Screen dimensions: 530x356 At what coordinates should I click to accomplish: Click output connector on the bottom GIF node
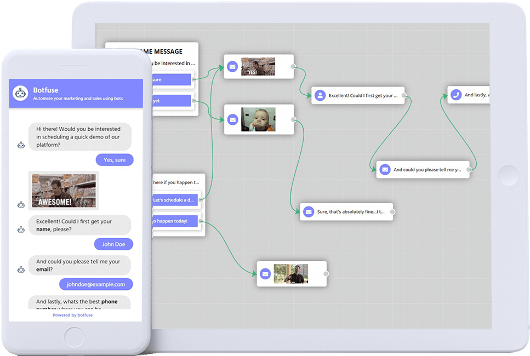pyautogui.click(x=326, y=274)
